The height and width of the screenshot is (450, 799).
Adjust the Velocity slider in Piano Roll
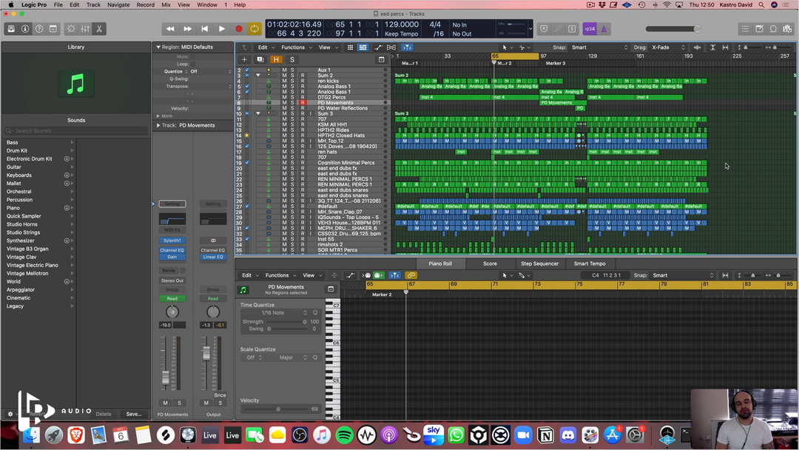278,409
